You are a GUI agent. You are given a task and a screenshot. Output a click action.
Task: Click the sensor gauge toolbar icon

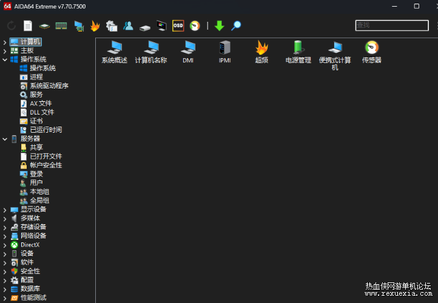(x=195, y=25)
